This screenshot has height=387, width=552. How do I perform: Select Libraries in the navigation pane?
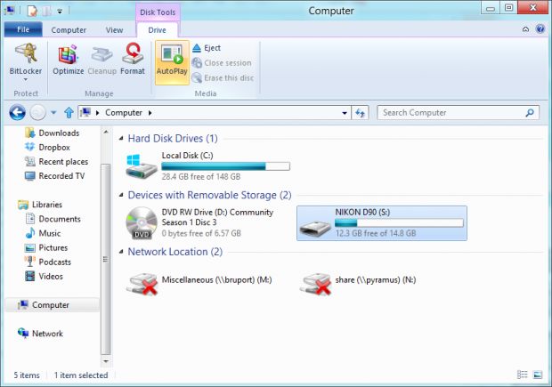coord(40,205)
